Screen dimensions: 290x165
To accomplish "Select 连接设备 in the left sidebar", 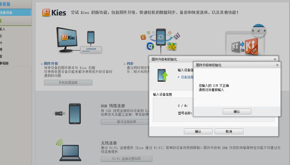I will click(16, 13).
